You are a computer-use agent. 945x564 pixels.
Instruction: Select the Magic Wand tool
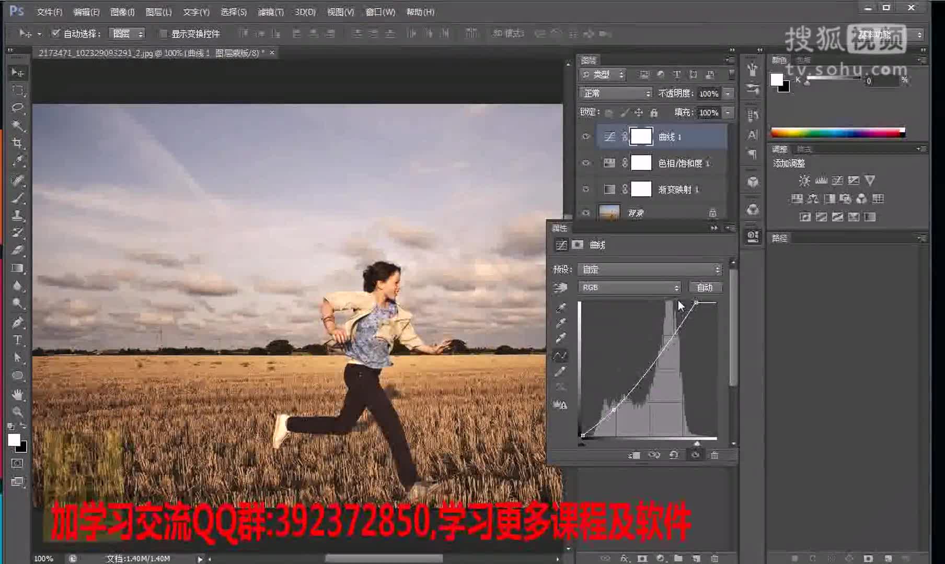click(x=17, y=125)
